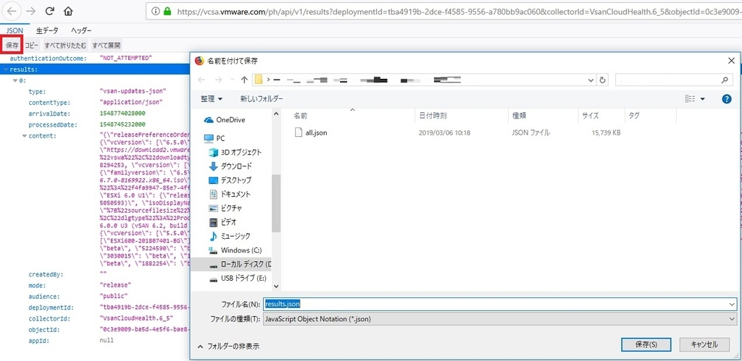Click すべて折りたたむ button
This screenshot has height=361, width=742.
[x=65, y=46]
